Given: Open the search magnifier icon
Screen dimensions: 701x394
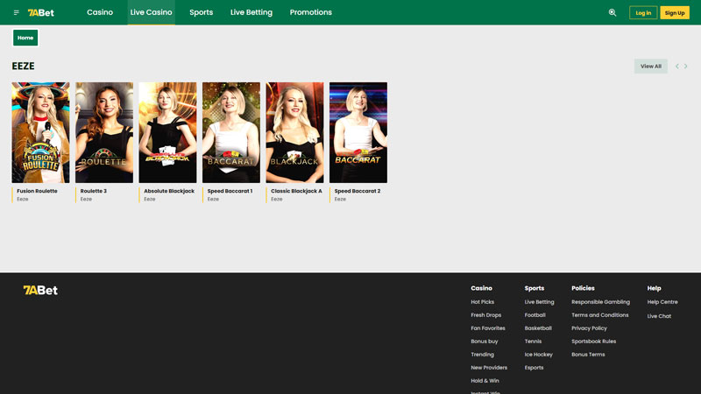Looking at the screenshot, I should click(x=612, y=12).
